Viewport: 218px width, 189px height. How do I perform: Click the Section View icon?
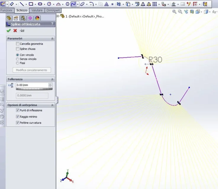tap(192, 12)
